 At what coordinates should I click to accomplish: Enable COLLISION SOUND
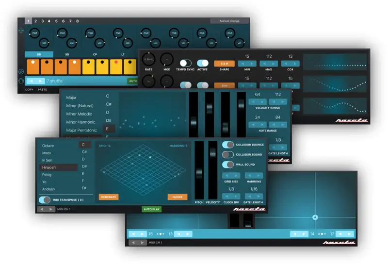(x=227, y=154)
